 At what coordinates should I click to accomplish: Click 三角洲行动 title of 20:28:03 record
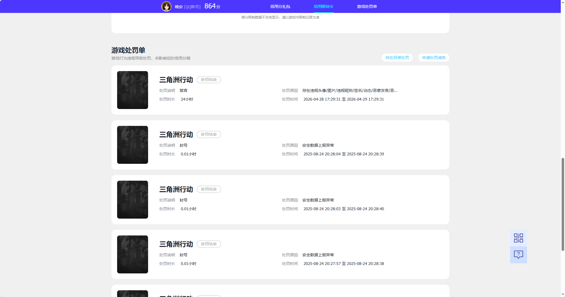pyautogui.click(x=176, y=189)
